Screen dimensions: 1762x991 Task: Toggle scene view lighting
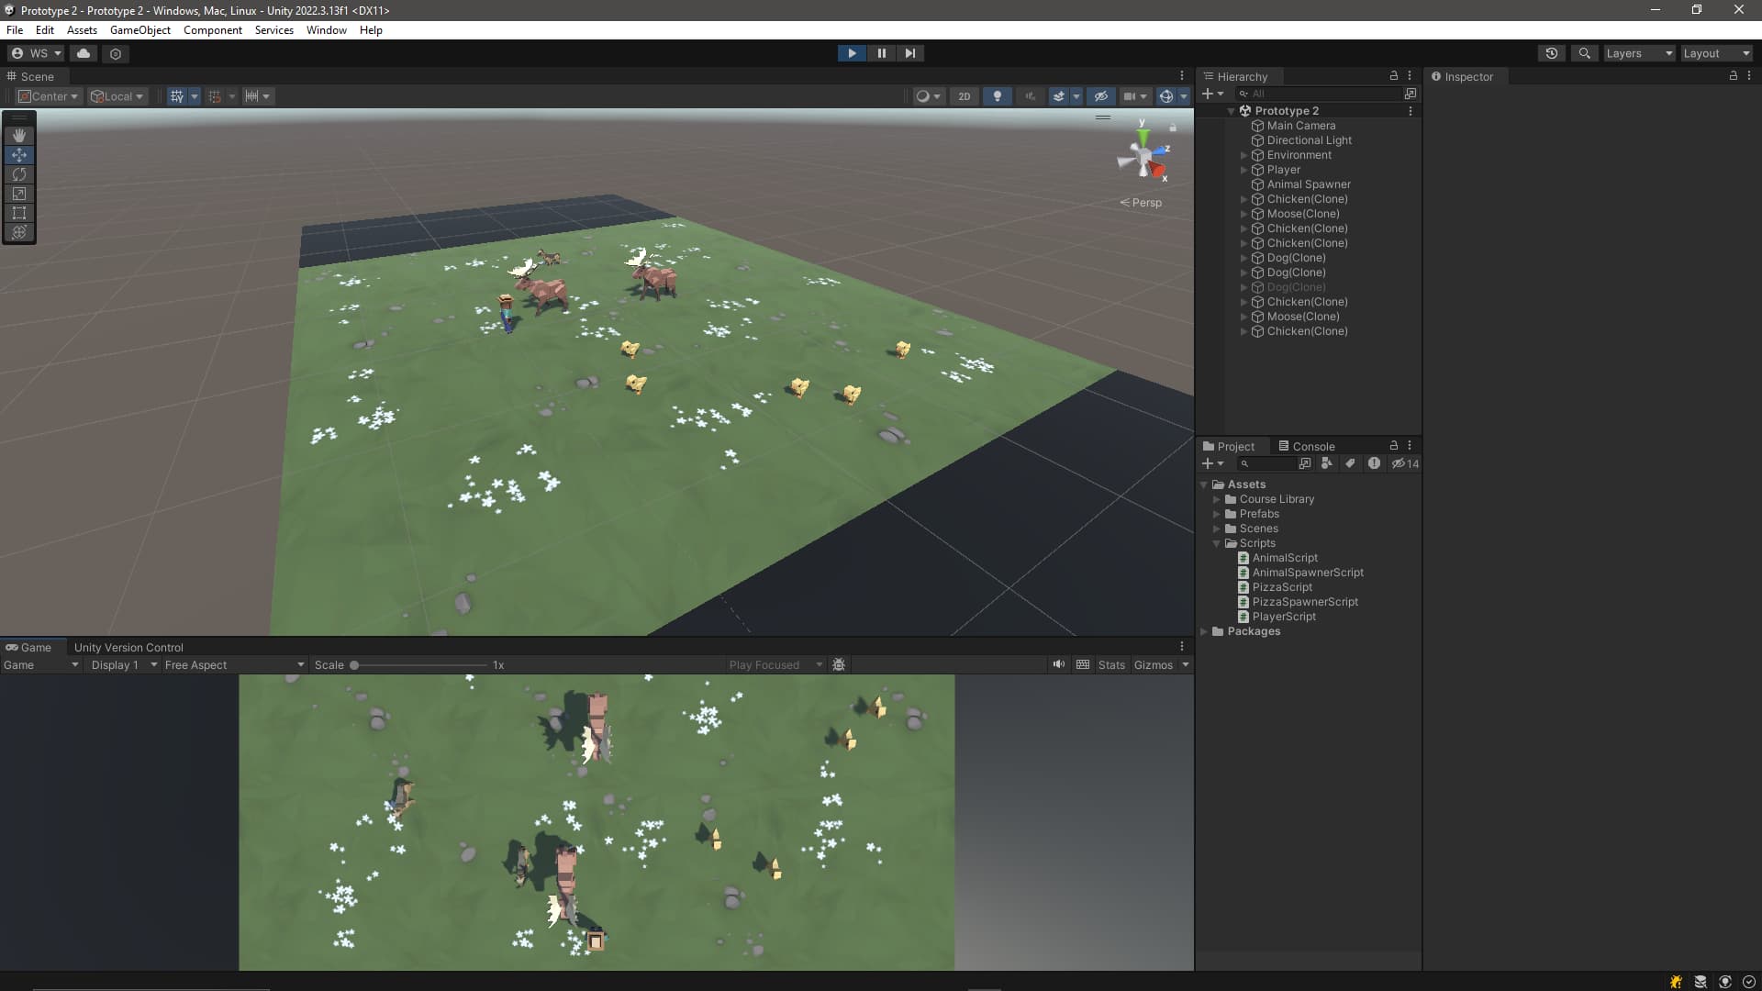997,95
